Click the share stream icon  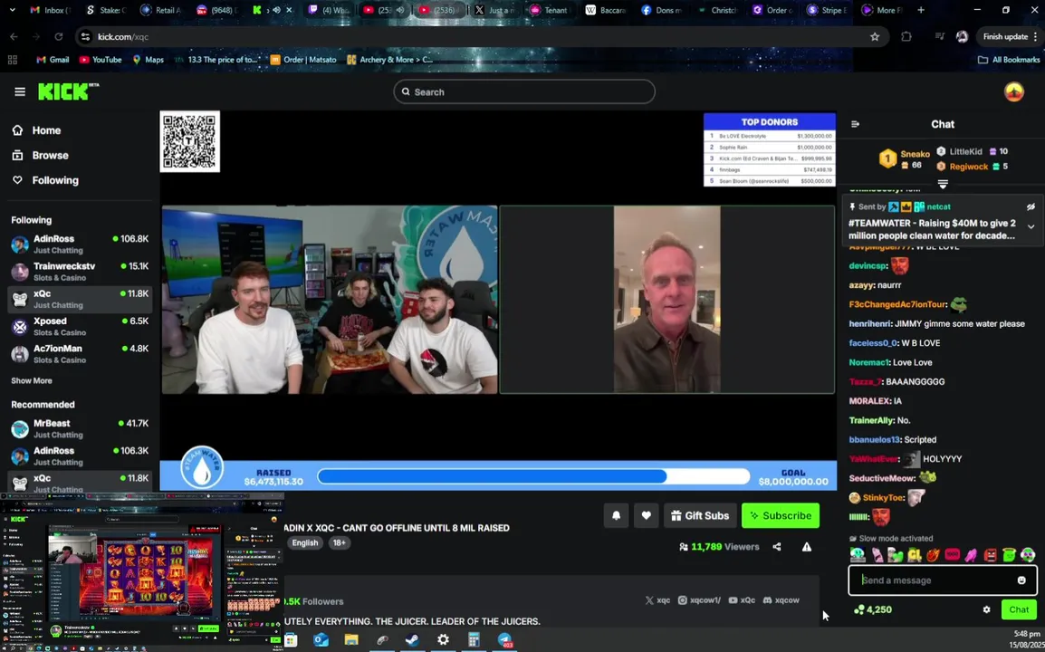[776, 547]
